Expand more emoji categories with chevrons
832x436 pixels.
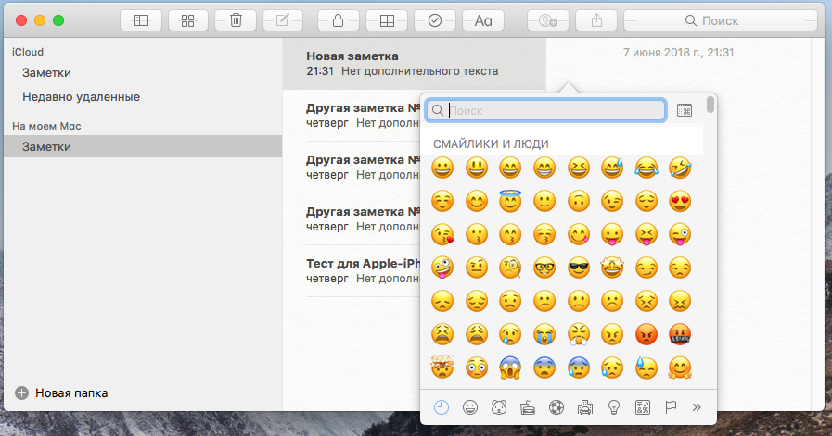tap(697, 407)
